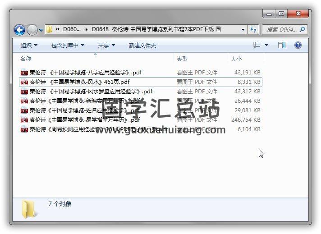Click the 6,104 KB size cell
This screenshot has width=321, height=234.
[249, 129]
